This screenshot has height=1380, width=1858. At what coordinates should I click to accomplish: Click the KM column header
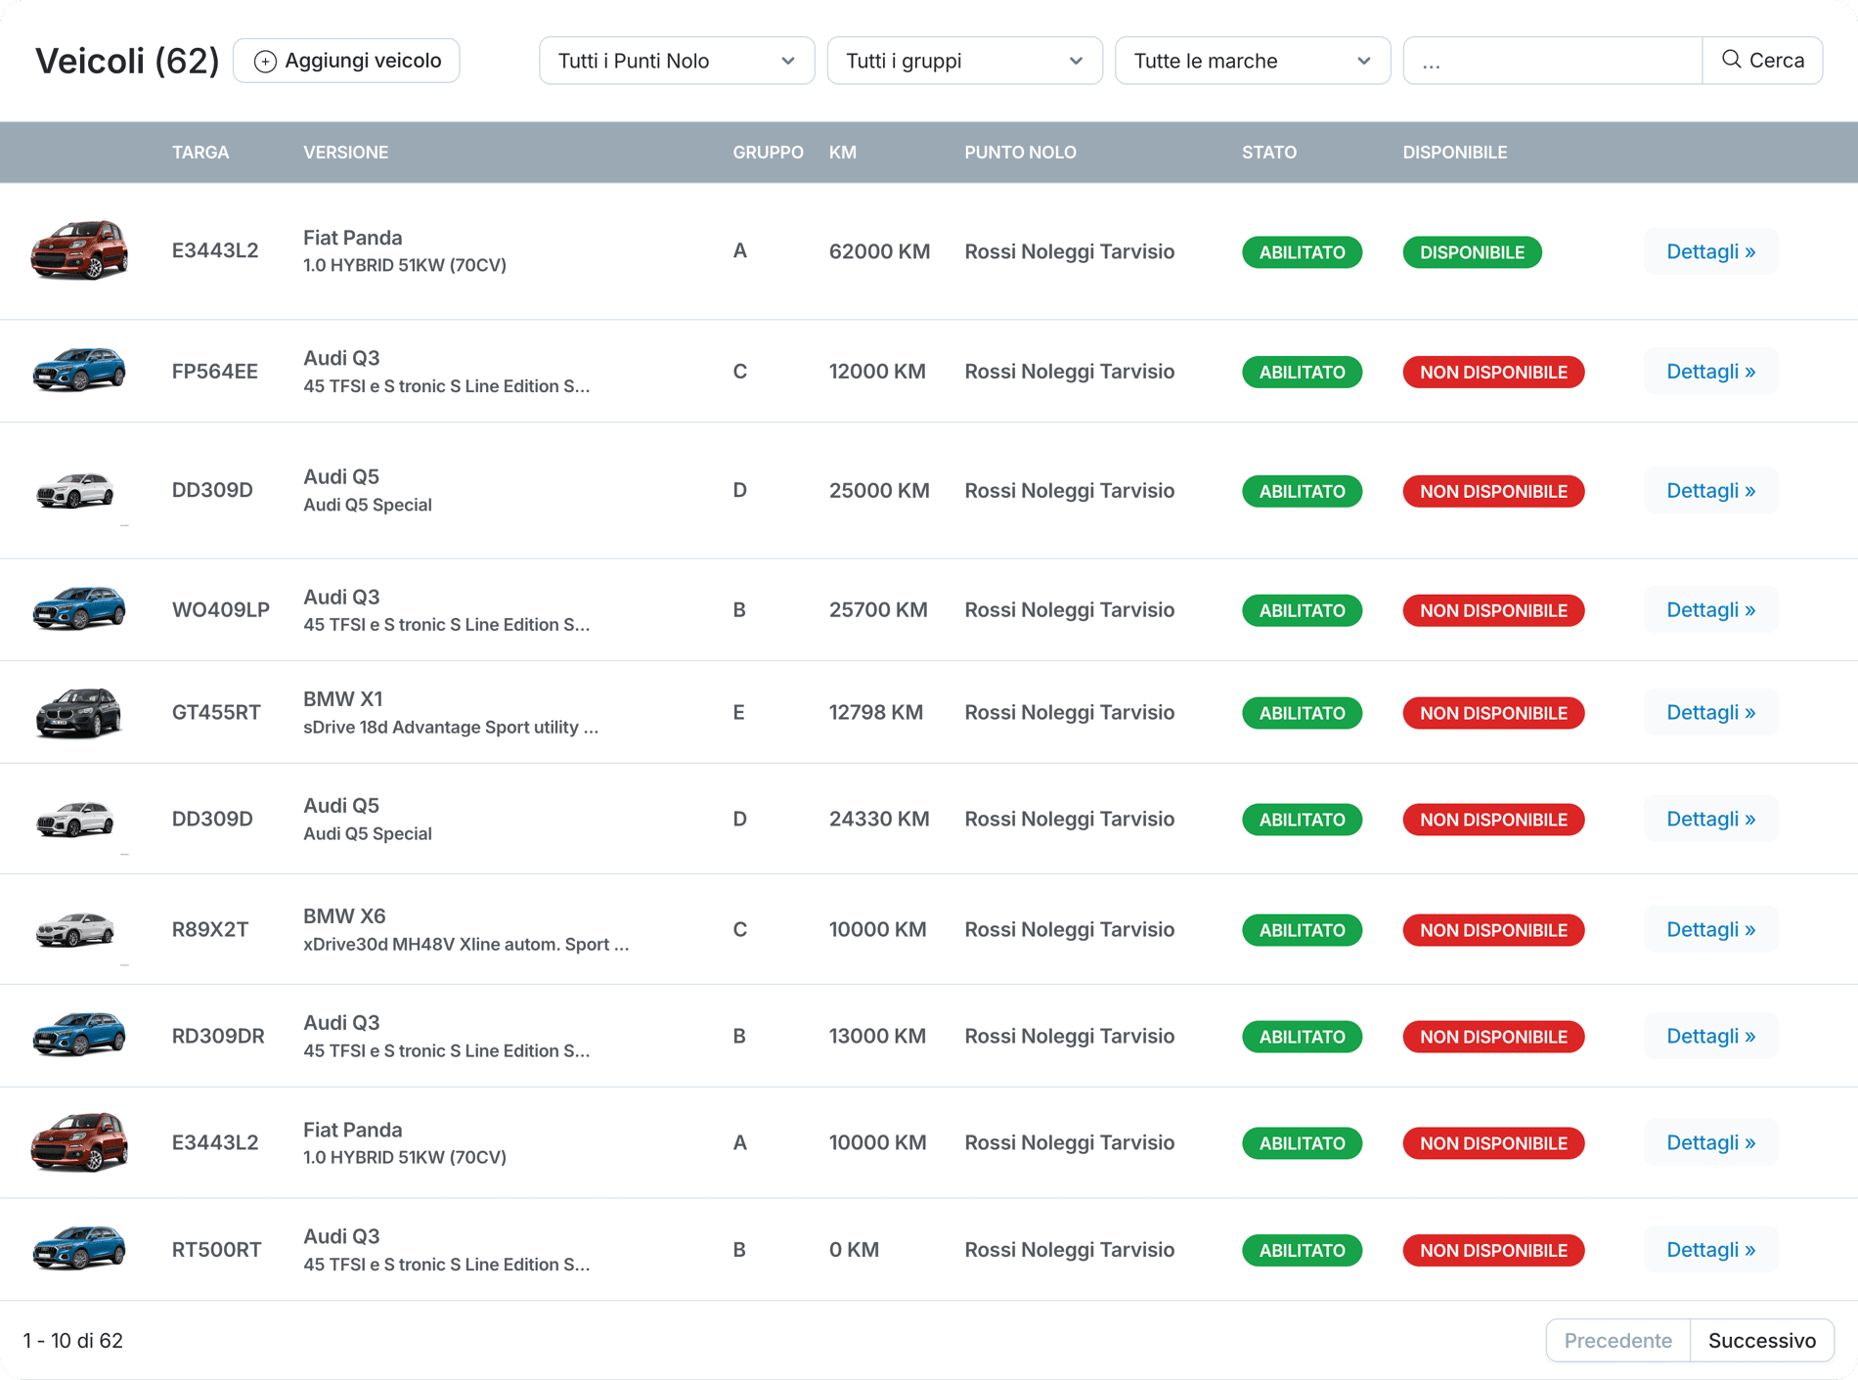point(842,153)
